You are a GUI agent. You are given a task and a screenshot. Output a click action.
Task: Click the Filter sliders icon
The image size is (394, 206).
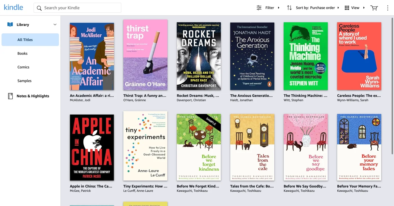click(x=259, y=8)
